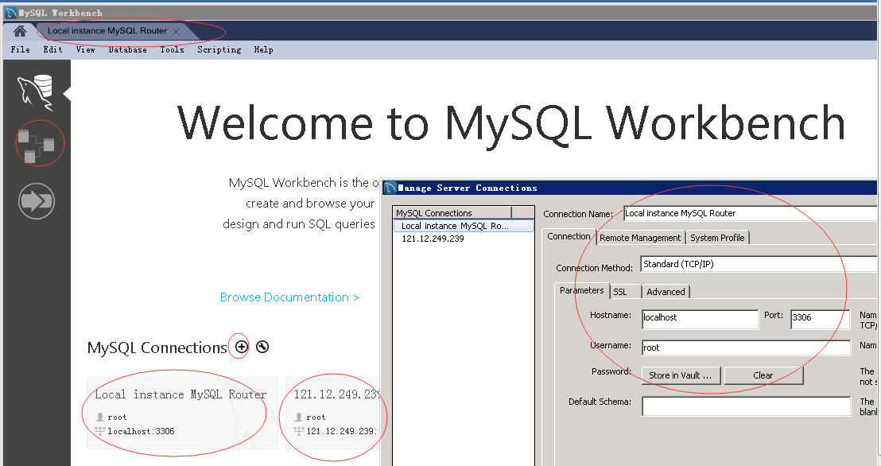The height and width of the screenshot is (466, 881).
Task: Click the Hostname input field
Action: click(x=700, y=319)
